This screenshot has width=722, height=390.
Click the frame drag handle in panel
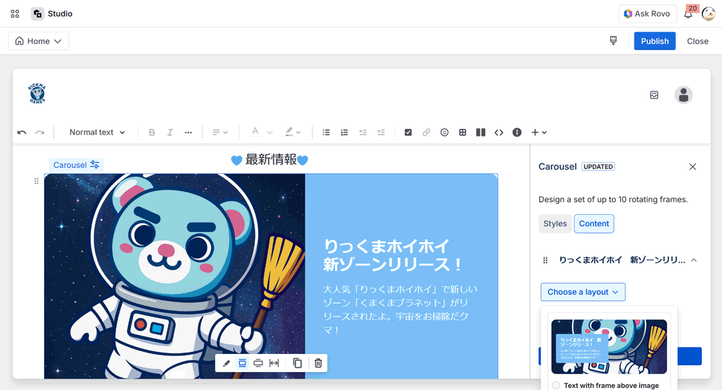click(x=545, y=260)
